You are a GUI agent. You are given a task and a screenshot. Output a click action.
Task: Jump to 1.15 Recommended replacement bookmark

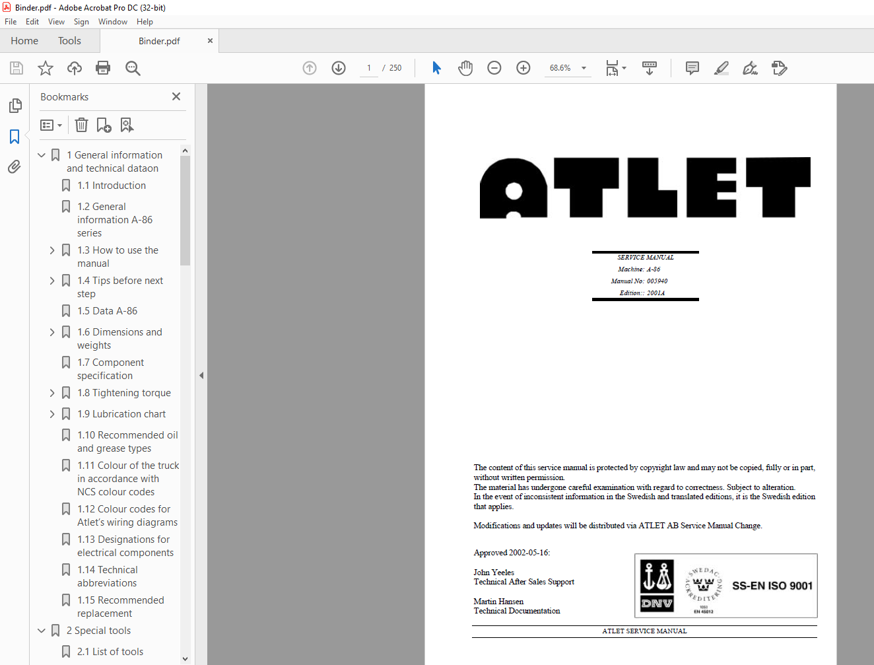pos(121,607)
